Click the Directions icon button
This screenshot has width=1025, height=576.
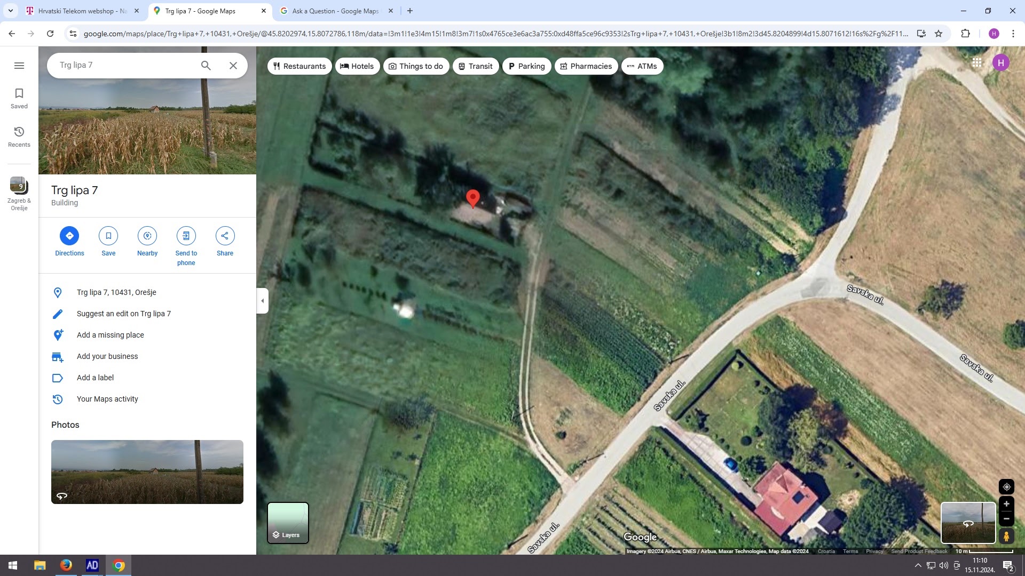[x=69, y=236]
